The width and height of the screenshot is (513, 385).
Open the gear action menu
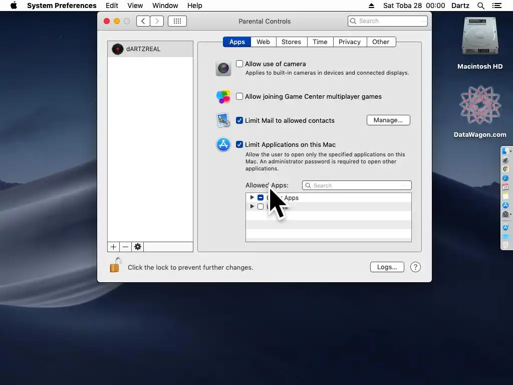(x=138, y=247)
